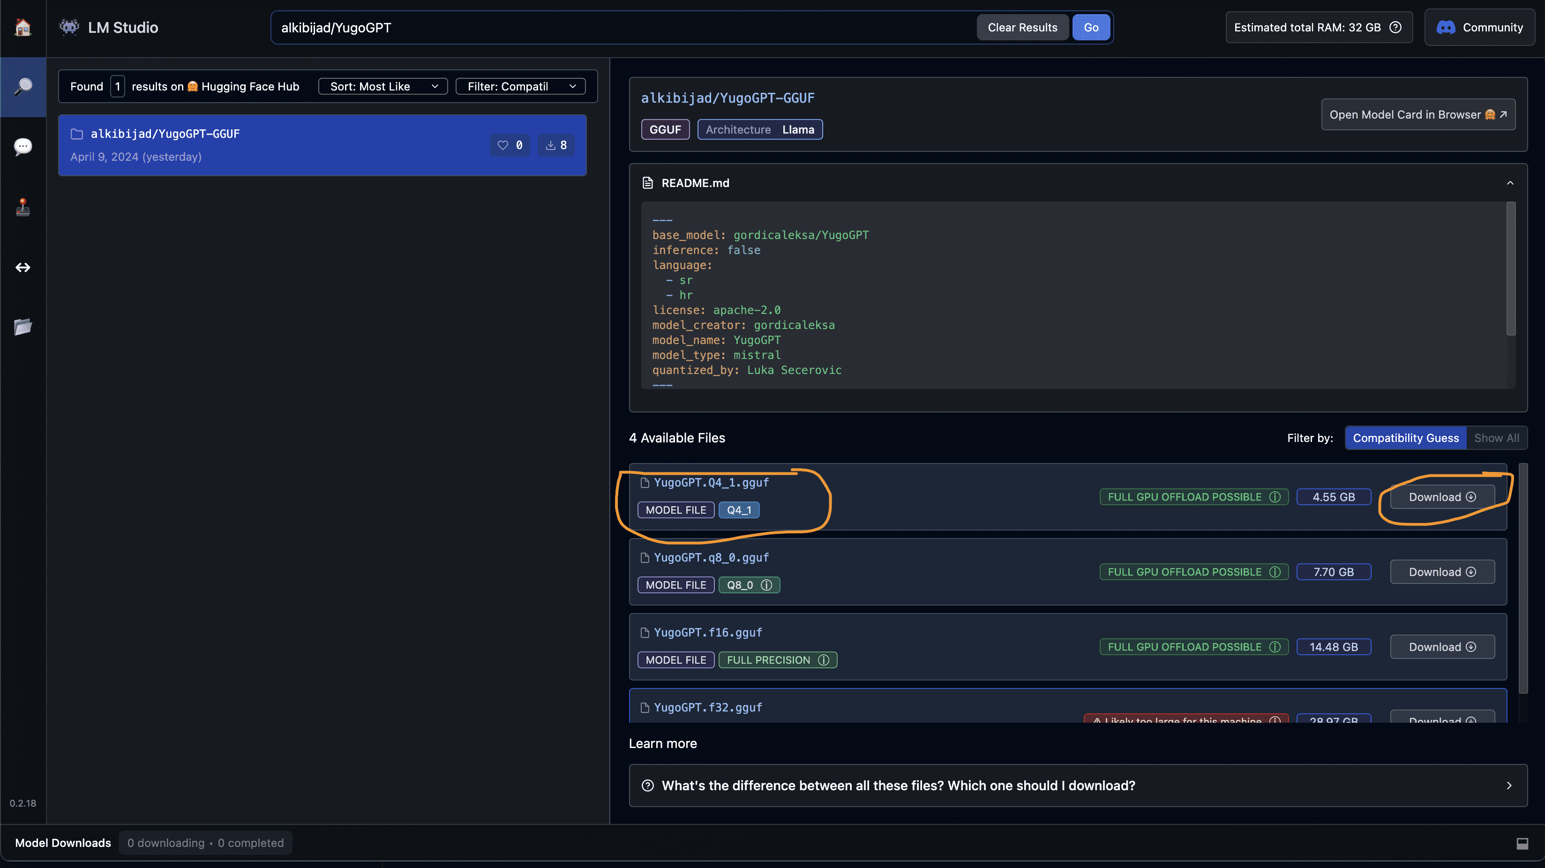Click Model Downloads status bar label
The image size is (1545, 868).
click(63, 844)
